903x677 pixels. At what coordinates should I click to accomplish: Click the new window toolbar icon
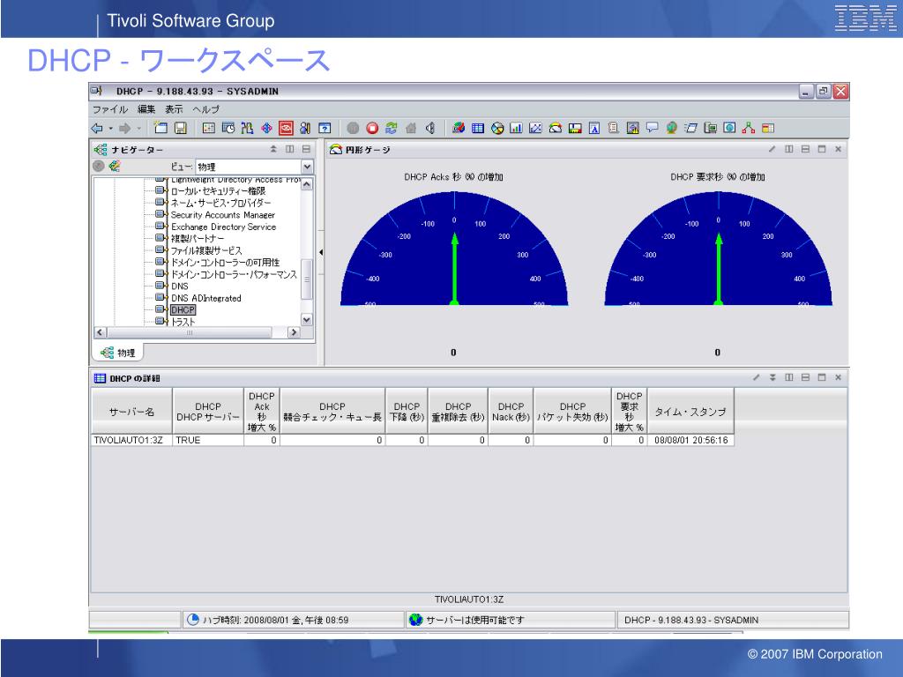click(x=161, y=129)
